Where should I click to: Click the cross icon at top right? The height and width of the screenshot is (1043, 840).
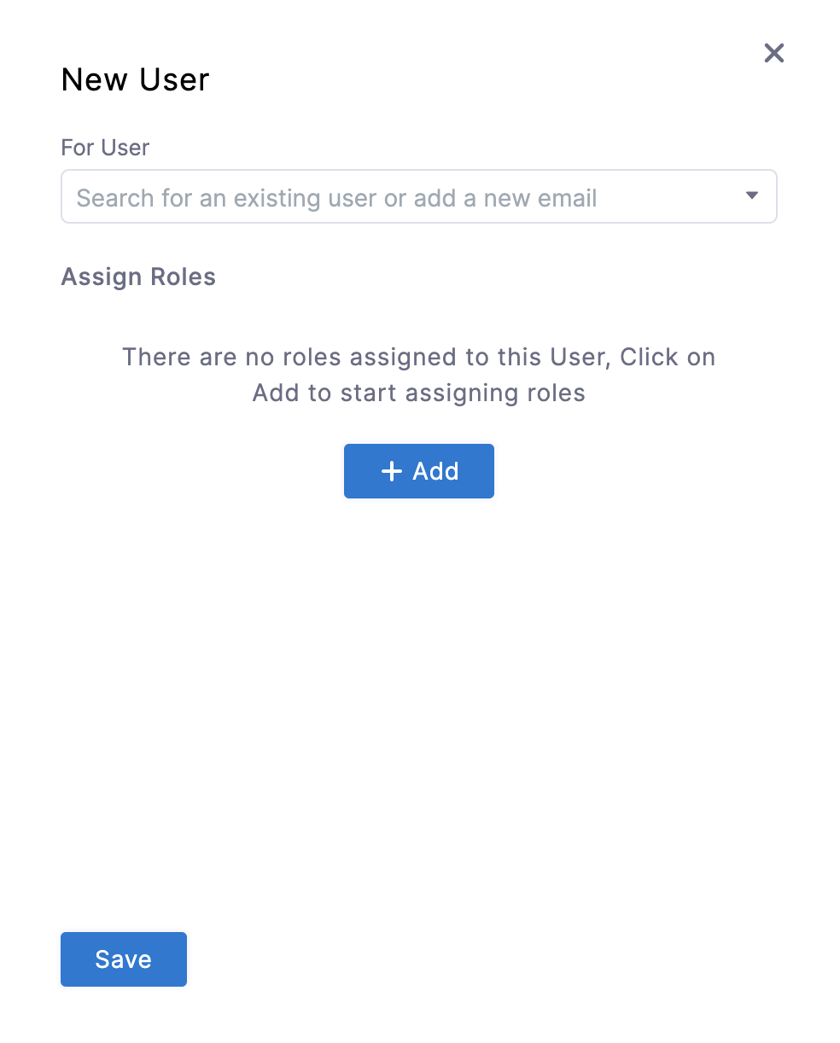[773, 53]
